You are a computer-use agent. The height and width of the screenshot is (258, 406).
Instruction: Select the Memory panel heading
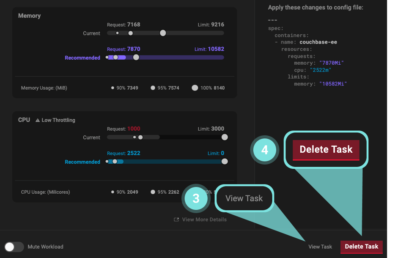[x=29, y=16]
